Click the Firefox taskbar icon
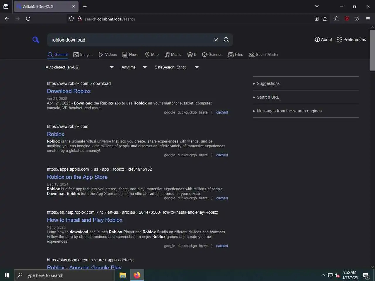Screen dimensions: 375x281 coord(137,275)
